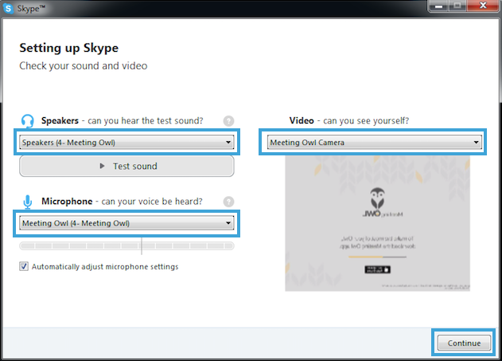Image resolution: width=502 pixels, height=361 pixels.
Task: Click 'Check your sound and video' text
Action: pyautogui.click(x=84, y=65)
